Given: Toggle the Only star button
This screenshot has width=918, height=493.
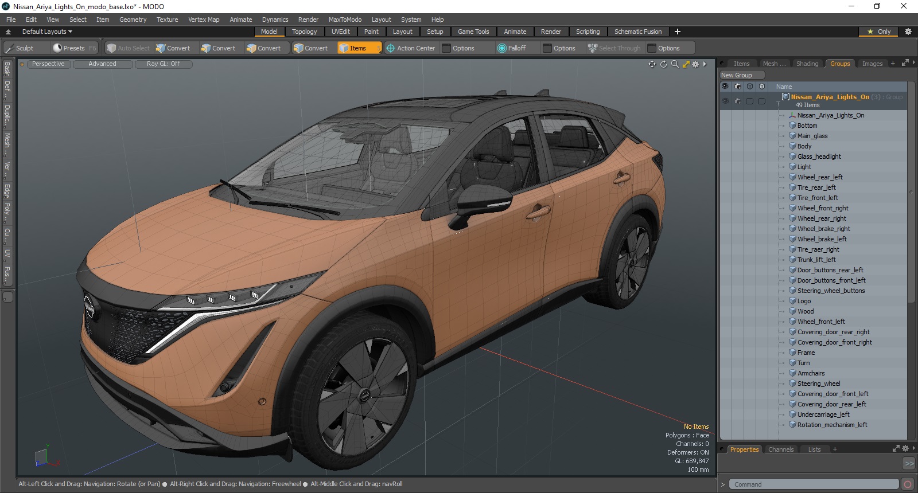Looking at the screenshot, I should click(879, 32).
